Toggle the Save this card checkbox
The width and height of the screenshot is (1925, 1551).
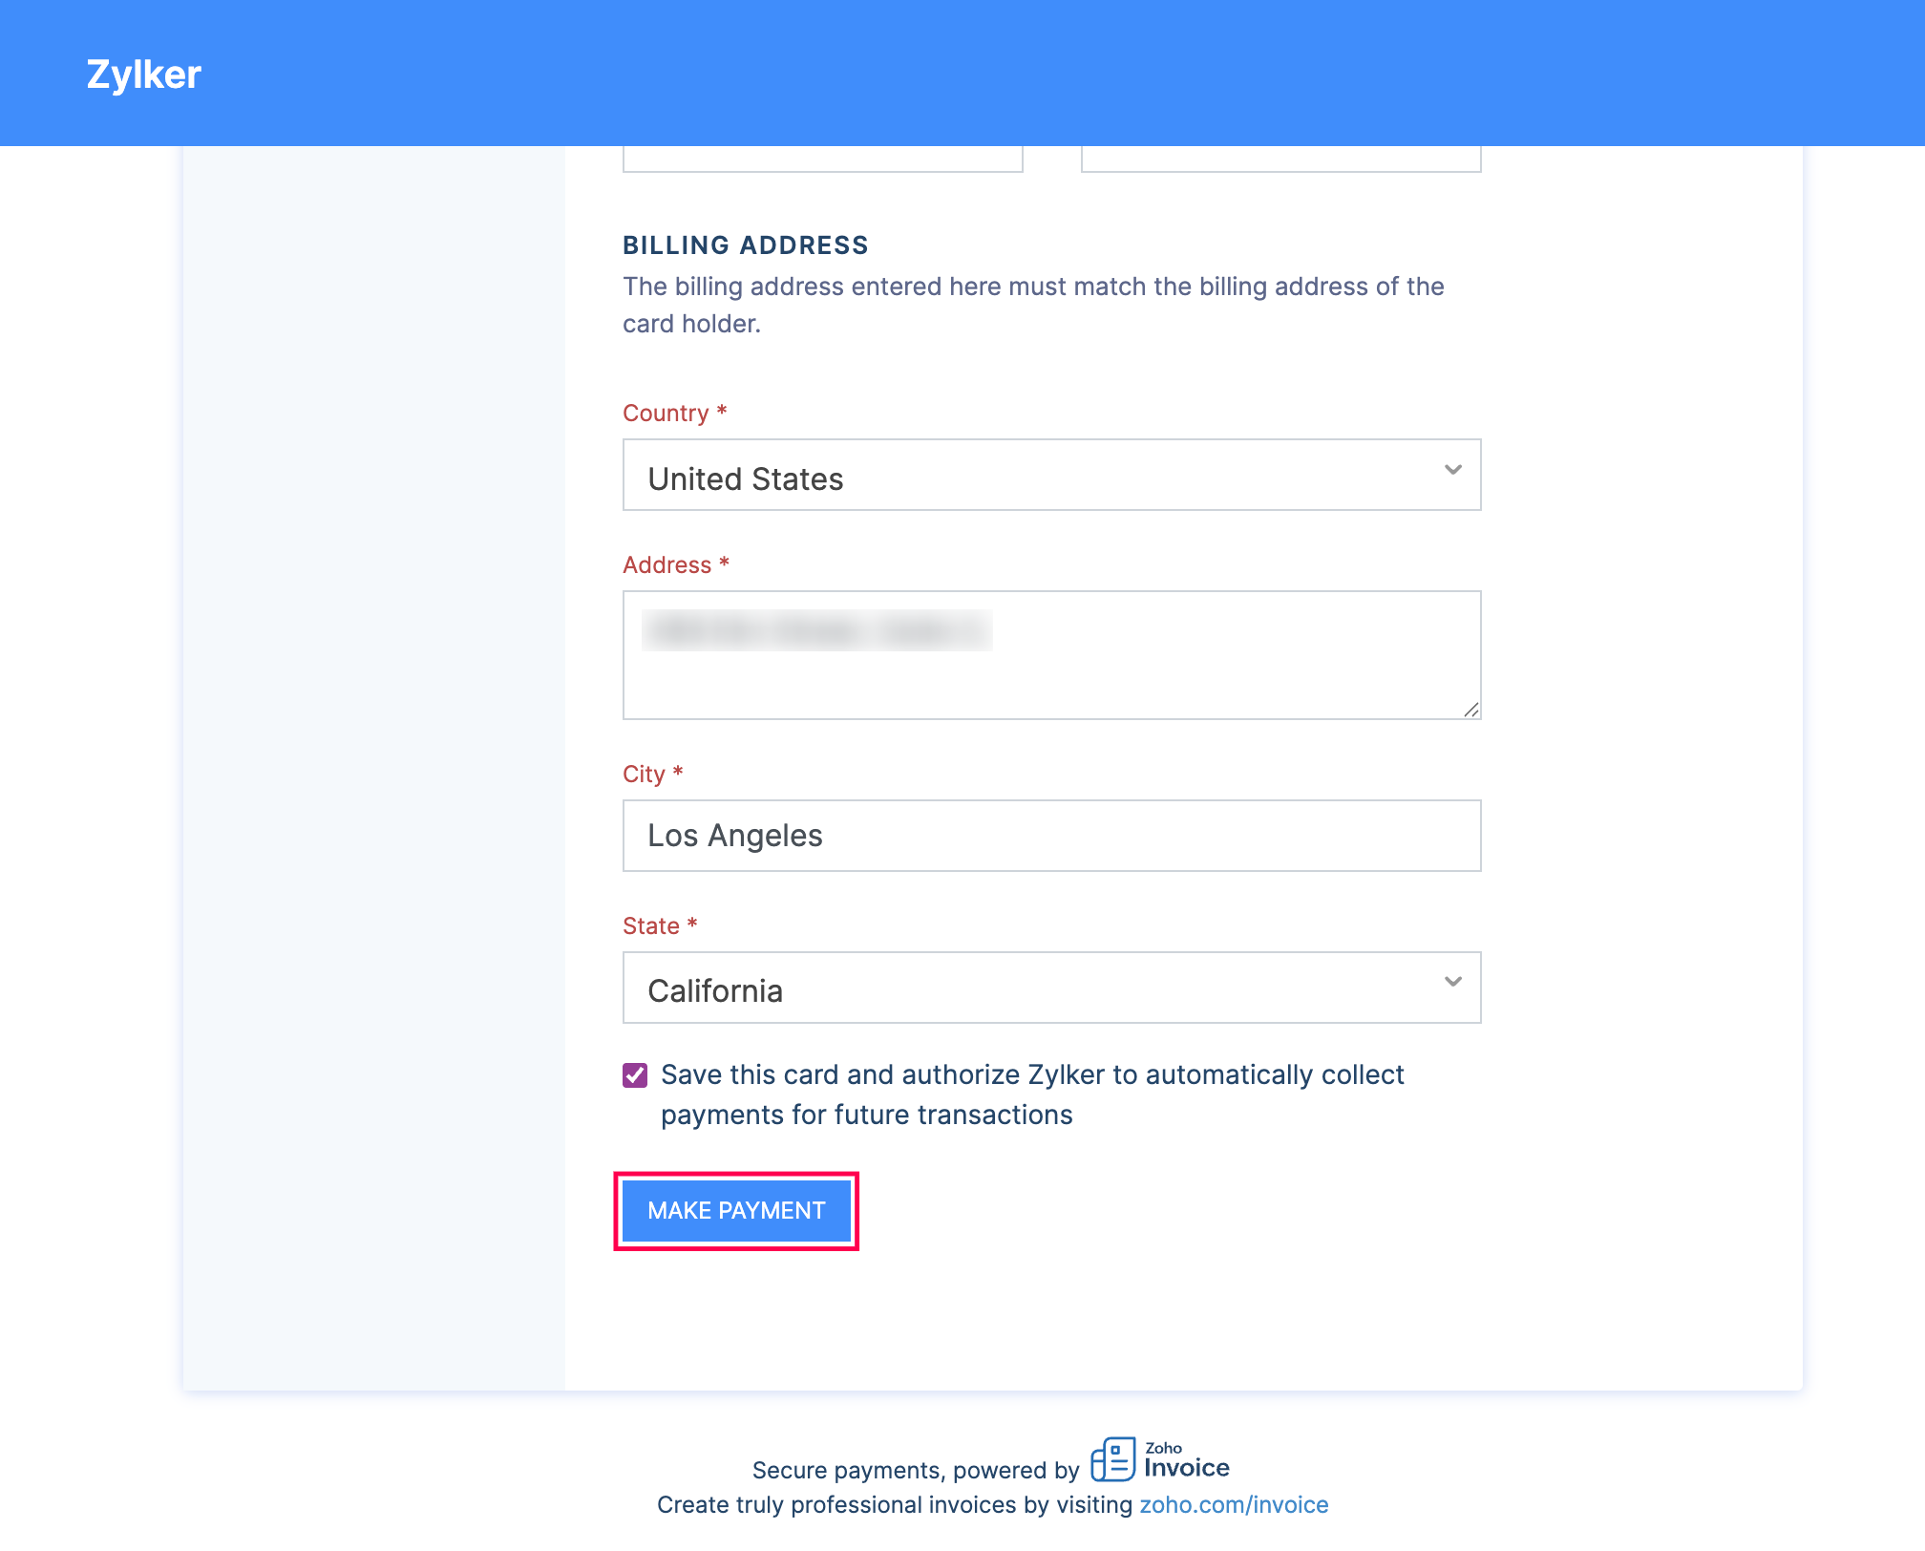point(635,1075)
